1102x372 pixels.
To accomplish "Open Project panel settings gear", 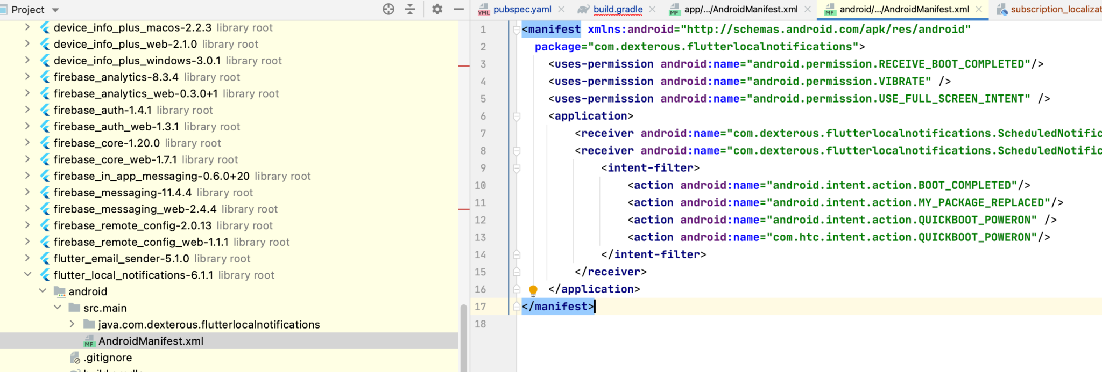I will click(437, 9).
